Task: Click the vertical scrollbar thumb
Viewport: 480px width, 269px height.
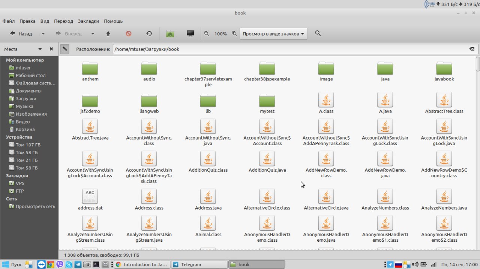Action: 477,64
